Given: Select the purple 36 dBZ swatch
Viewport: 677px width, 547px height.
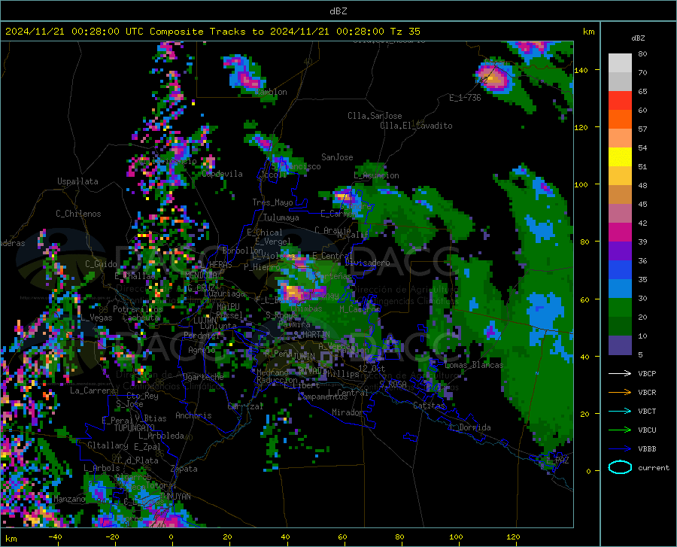Looking at the screenshot, I should click(620, 251).
